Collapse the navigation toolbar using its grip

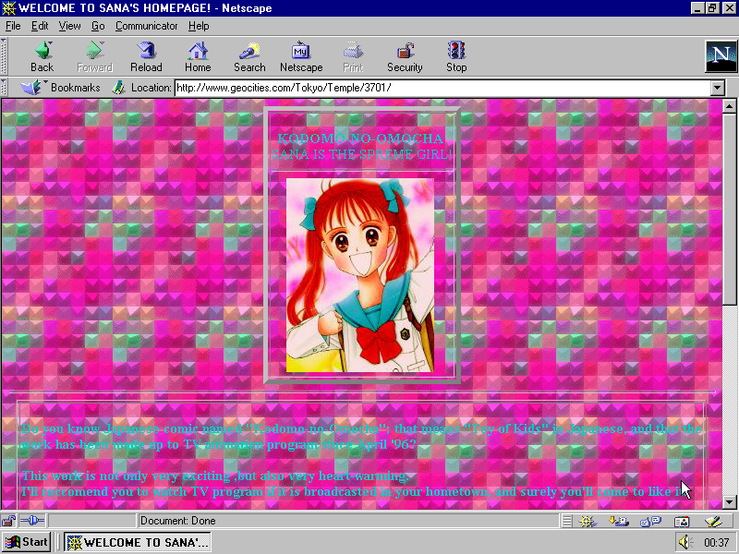(4, 56)
